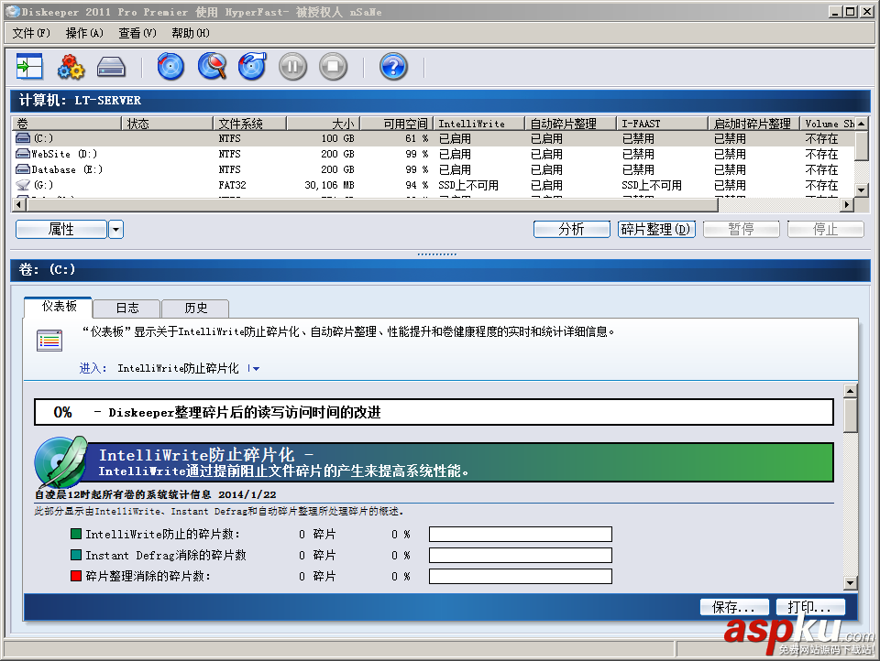Click the dashboard scrollbar up arrow
The image size is (880, 661).
click(851, 391)
